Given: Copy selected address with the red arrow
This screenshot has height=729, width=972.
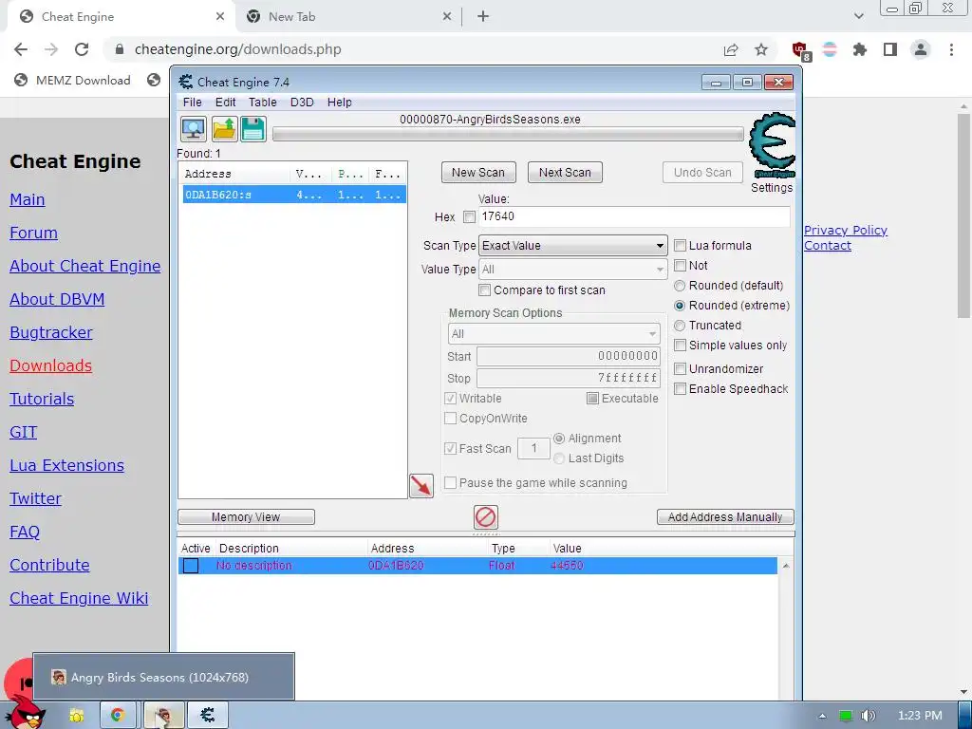Looking at the screenshot, I should pyautogui.click(x=421, y=485).
